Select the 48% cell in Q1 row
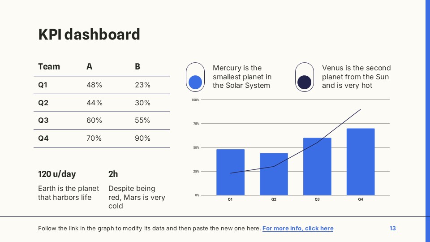This screenshot has height=242, width=430. point(94,85)
